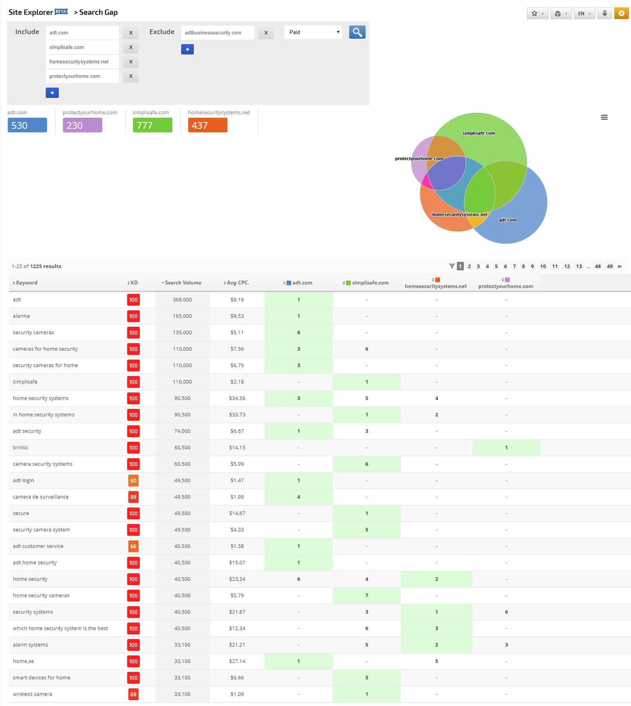Click the keyword 'wireless camera'
631x706 pixels.
[x=32, y=694]
